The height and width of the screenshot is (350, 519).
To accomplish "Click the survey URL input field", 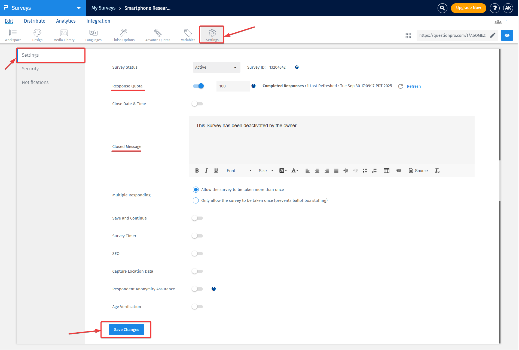I will [x=452, y=35].
